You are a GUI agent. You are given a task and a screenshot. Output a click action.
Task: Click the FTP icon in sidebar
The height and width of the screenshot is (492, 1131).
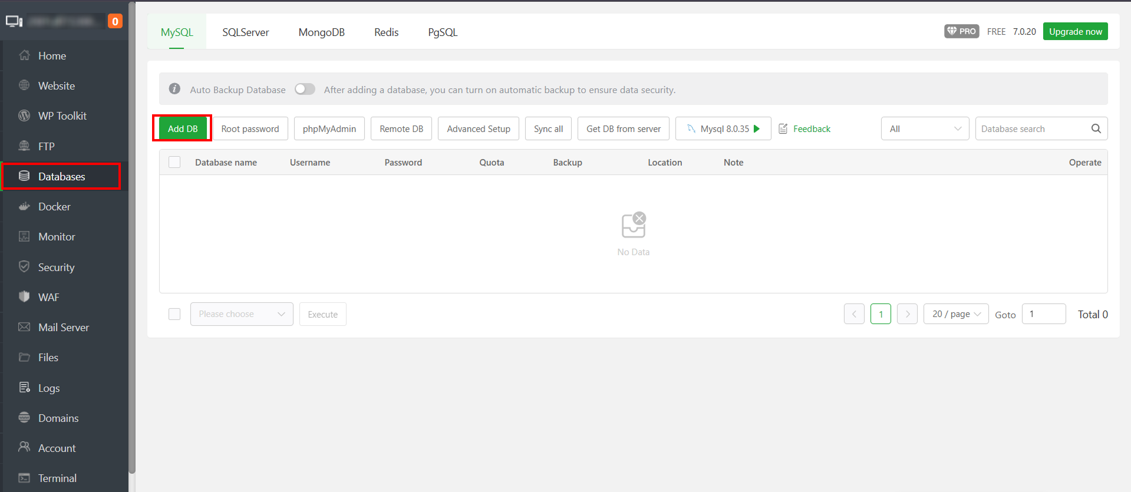click(24, 146)
